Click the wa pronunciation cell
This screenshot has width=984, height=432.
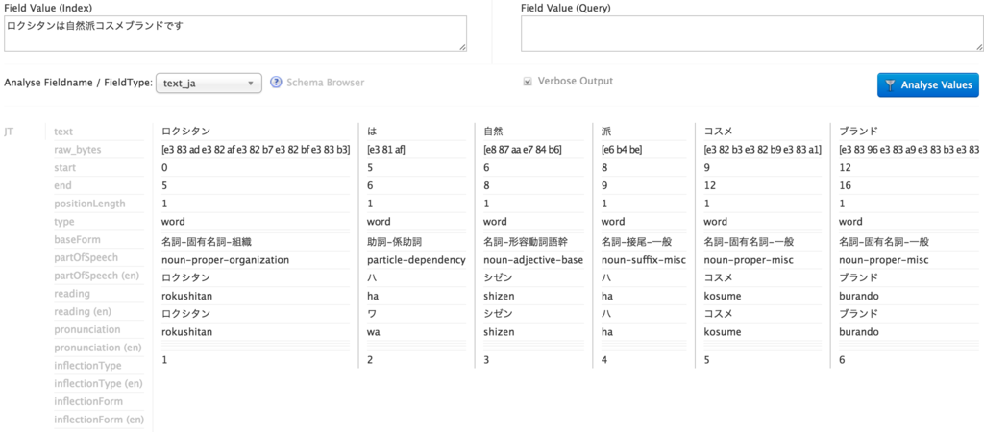click(375, 331)
